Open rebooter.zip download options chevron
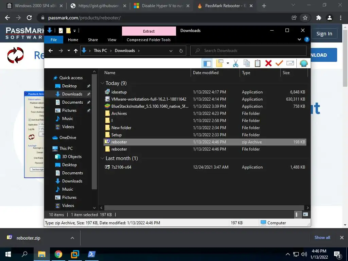This screenshot has height=261, width=348. (x=72, y=238)
